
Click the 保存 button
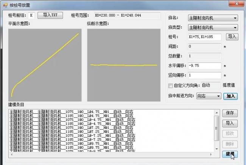(x=230, y=113)
